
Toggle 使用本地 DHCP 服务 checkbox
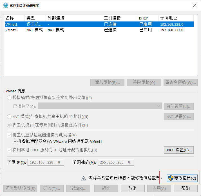pyautogui.click(x=9, y=150)
